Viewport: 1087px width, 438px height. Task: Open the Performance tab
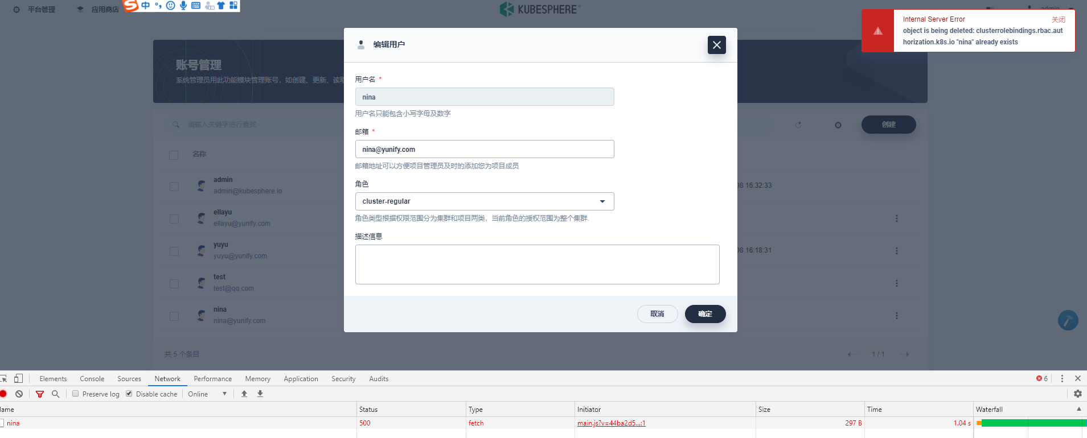pos(212,379)
